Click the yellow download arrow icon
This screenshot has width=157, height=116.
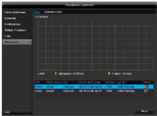coord(109,74)
